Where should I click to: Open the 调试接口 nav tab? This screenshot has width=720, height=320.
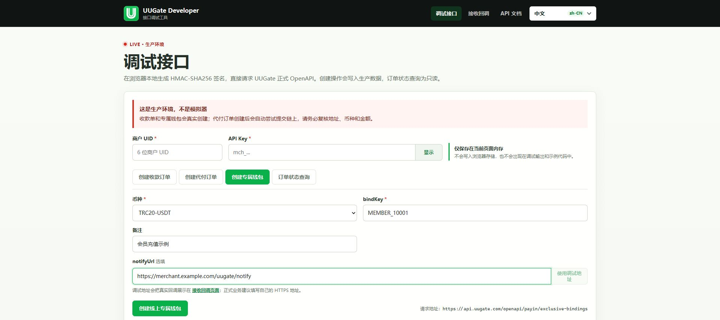coord(446,13)
